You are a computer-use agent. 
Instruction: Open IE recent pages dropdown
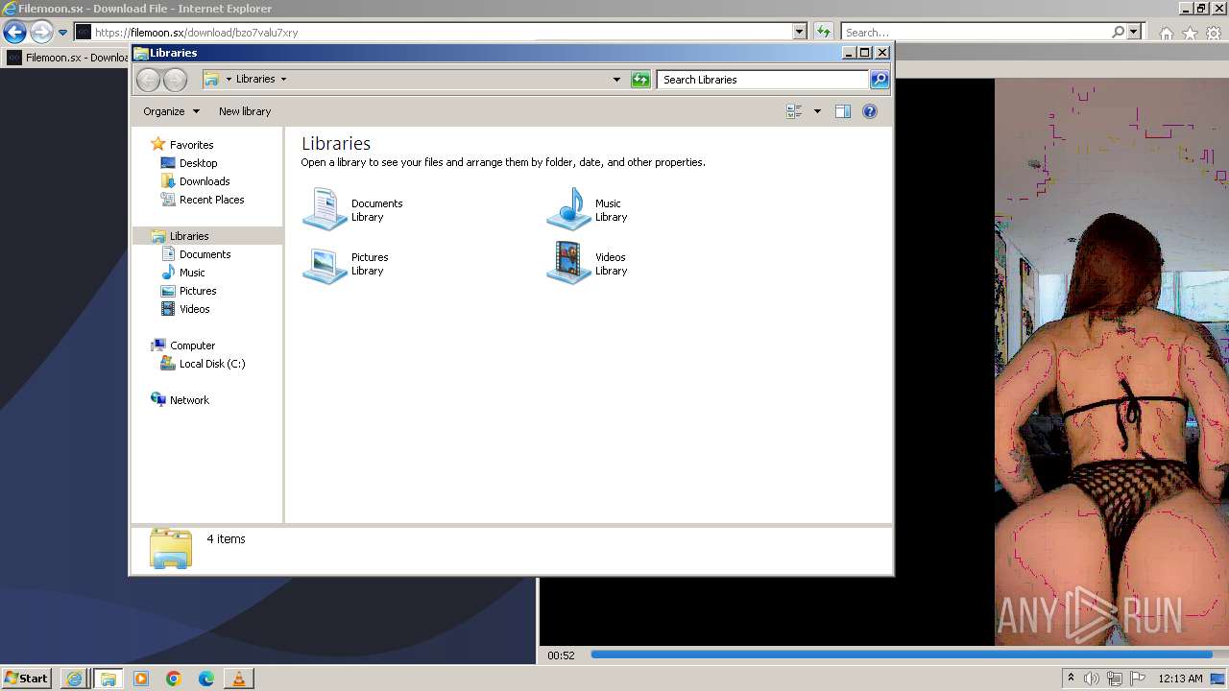click(62, 33)
